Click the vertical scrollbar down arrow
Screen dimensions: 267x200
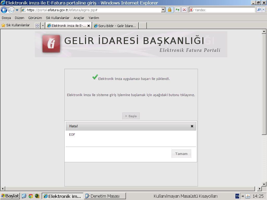coord(264,184)
